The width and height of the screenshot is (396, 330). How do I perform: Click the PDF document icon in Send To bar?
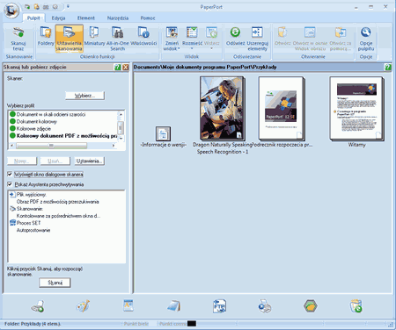[x=128, y=305]
